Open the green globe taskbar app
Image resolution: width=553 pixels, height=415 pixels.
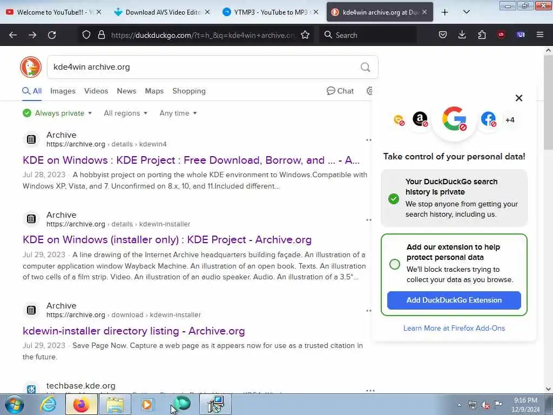183,404
